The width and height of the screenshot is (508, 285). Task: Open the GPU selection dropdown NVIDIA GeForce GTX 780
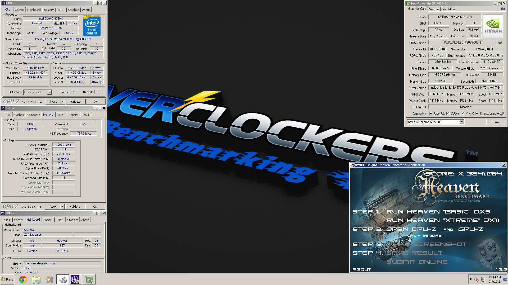point(435,122)
